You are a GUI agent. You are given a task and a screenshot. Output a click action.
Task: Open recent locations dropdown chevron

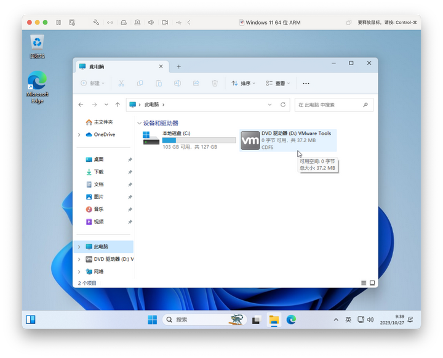click(106, 105)
